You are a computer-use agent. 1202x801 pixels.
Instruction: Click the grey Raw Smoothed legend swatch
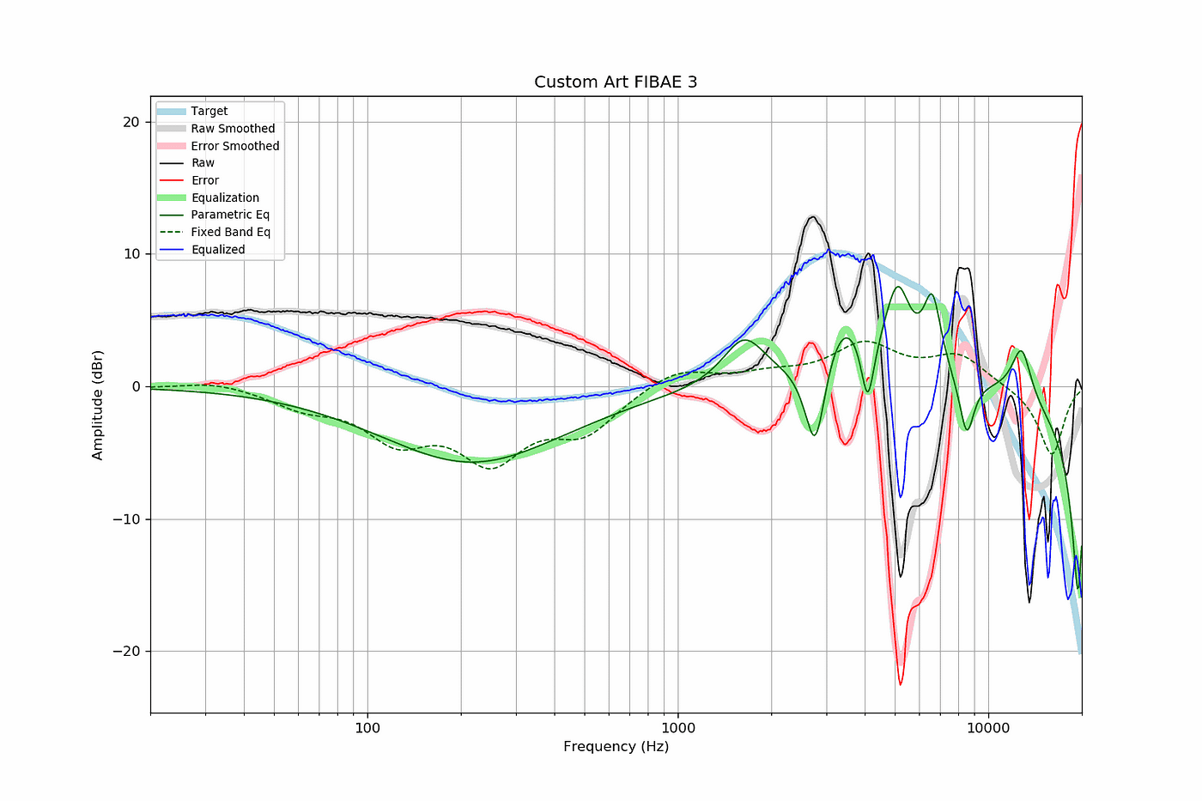click(172, 129)
